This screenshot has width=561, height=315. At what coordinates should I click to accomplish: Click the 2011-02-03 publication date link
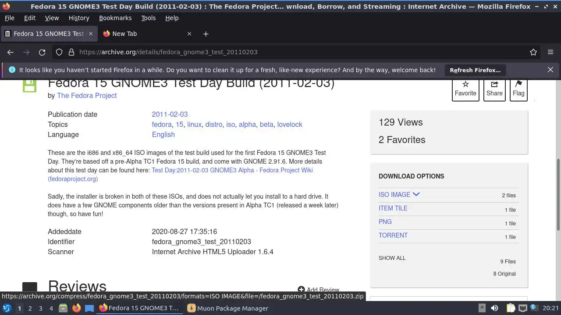click(x=170, y=114)
